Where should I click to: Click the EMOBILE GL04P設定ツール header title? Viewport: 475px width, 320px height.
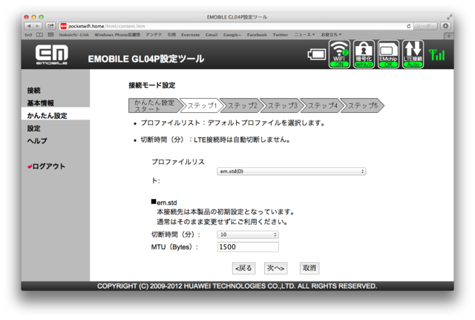click(x=146, y=59)
